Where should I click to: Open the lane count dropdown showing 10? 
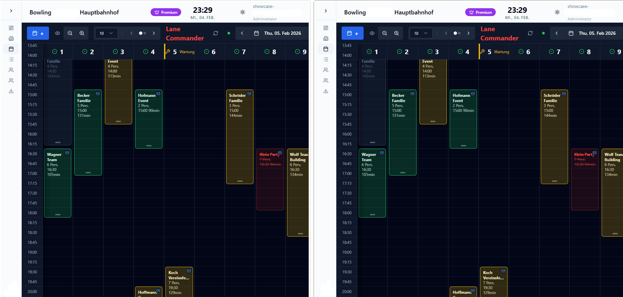[106, 33]
